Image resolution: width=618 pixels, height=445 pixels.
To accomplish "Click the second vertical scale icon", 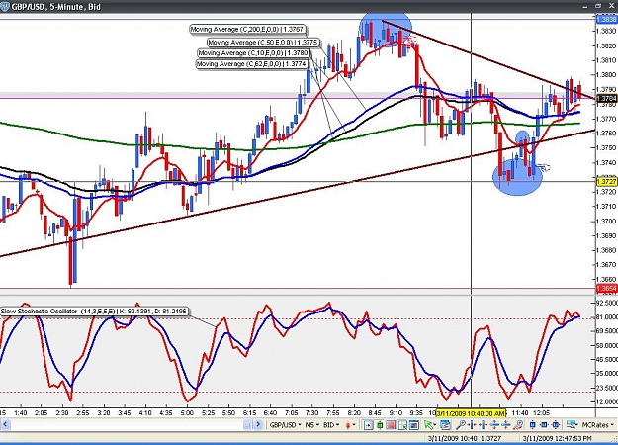I will (505, 425).
